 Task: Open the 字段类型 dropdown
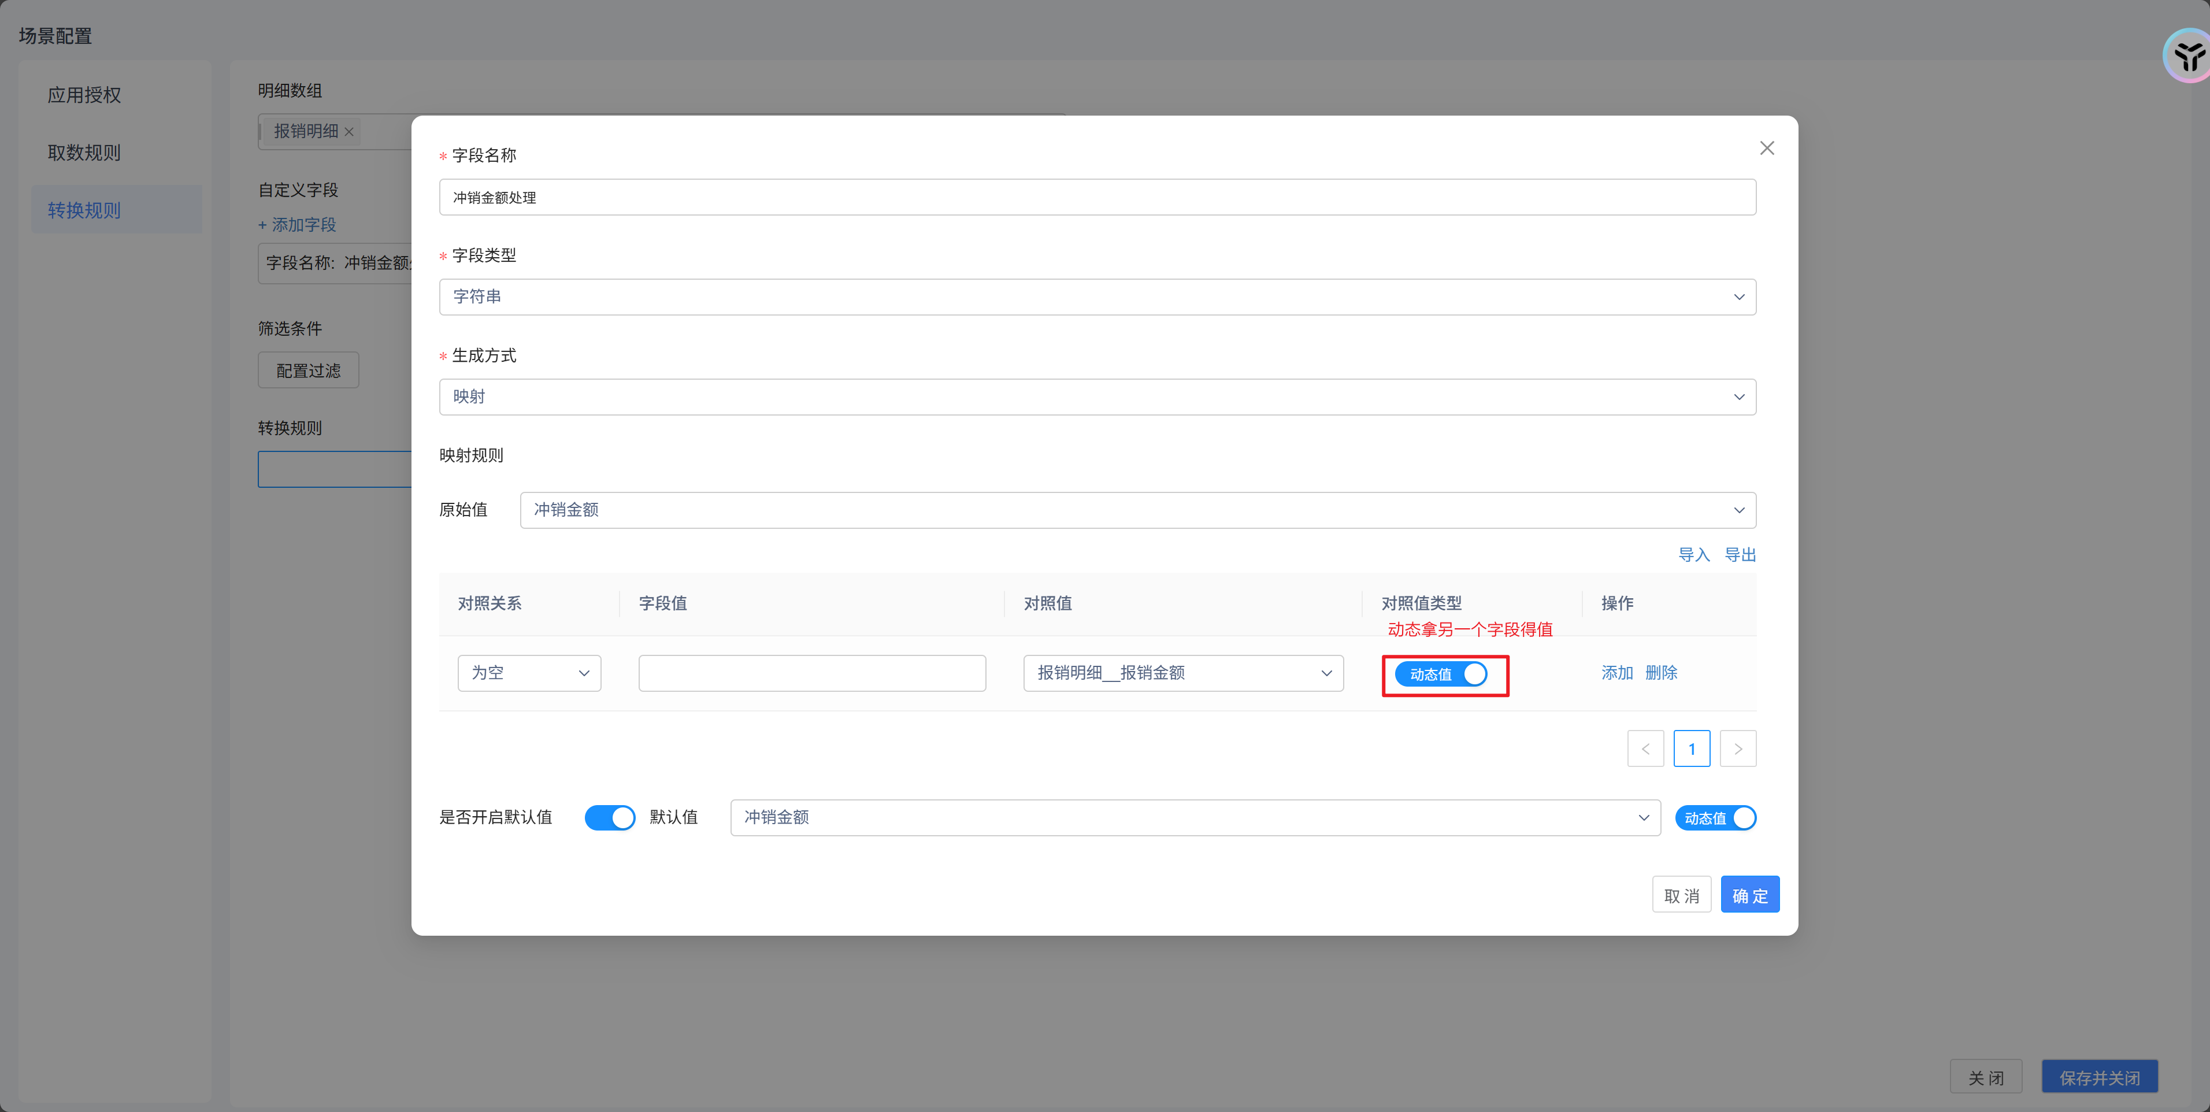click(x=1096, y=297)
